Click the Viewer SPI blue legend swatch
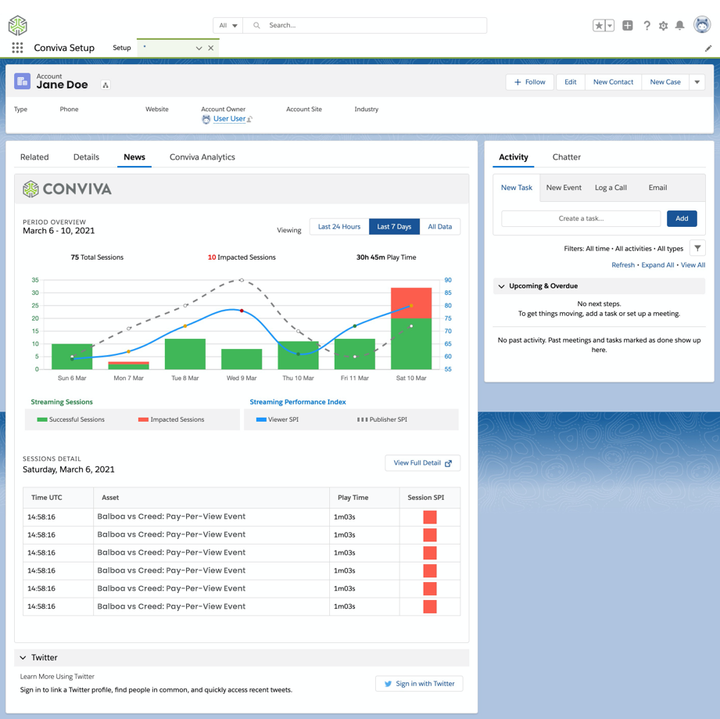 click(261, 419)
